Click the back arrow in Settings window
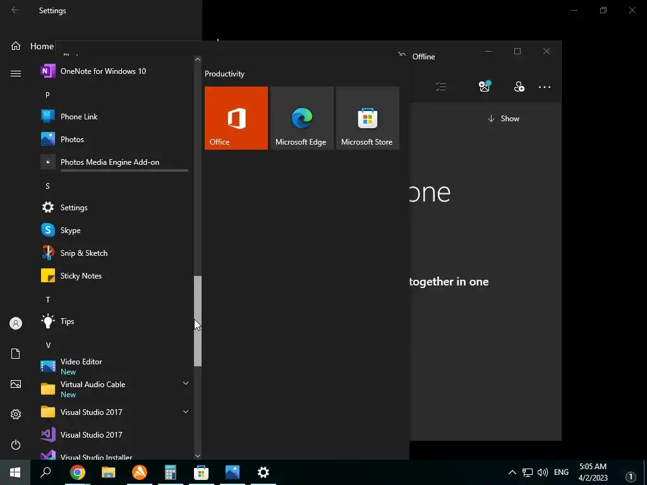This screenshot has height=485, width=647. [15, 10]
